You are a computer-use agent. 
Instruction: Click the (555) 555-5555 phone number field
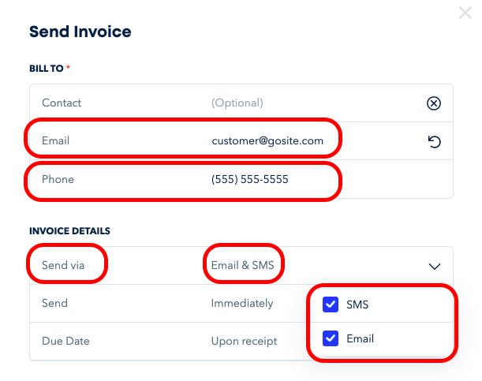pyautogui.click(x=250, y=179)
